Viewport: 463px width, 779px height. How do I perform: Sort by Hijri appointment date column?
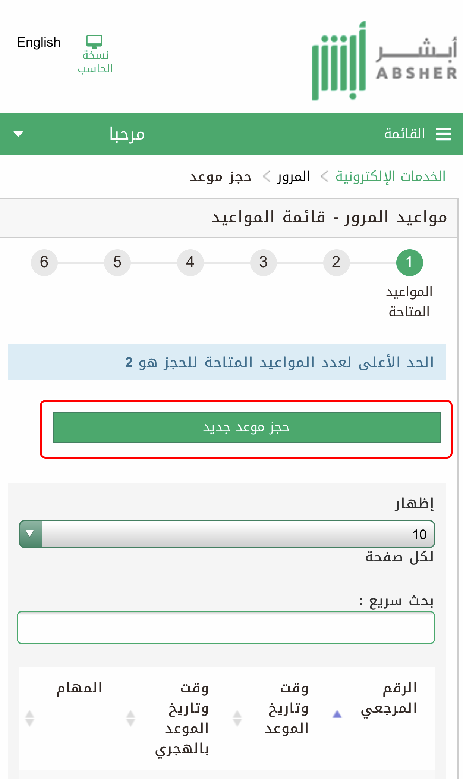click(x=130, y=718)
